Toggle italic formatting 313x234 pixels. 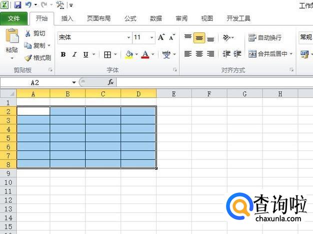pos(74,54)
